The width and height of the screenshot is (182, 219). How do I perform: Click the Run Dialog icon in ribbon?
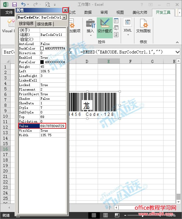[x=116, y=34]
